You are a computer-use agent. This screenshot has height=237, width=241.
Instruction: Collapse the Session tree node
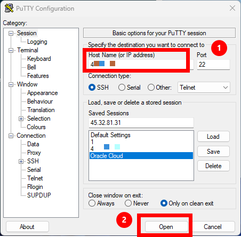click(x=11, y=33)
